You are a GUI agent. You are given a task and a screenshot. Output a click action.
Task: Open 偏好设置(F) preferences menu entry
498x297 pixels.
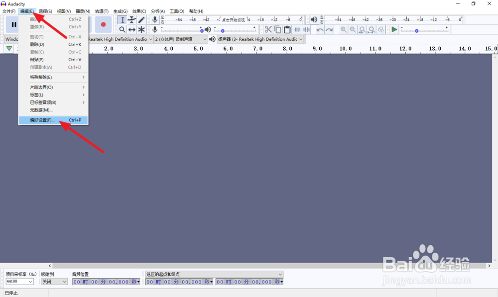coord(53,120)
